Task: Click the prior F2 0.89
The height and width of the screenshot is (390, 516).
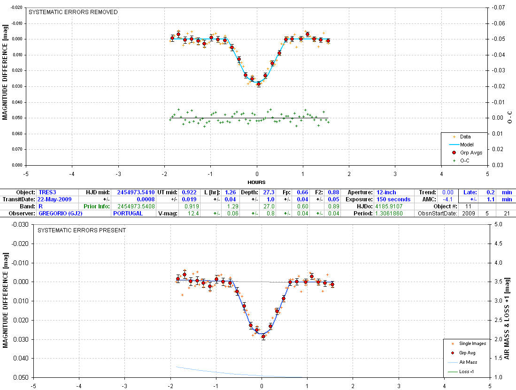Action: (x=333, y=206)
